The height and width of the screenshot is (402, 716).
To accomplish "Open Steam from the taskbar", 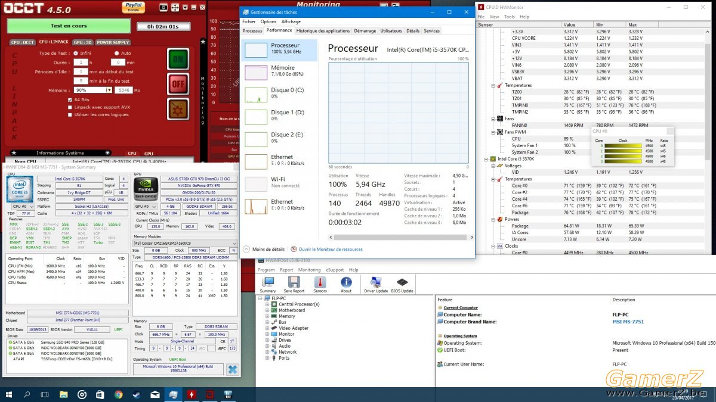I will 137,394.
